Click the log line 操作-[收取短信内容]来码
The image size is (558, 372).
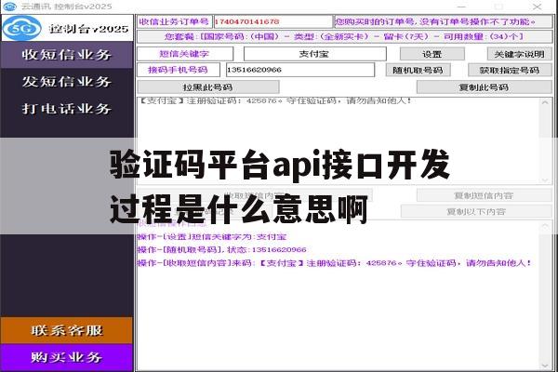click(335, 263)
